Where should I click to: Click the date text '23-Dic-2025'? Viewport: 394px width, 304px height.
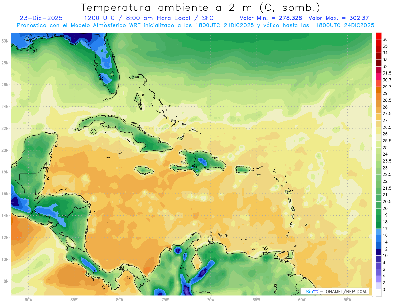click(x=41, y=18)
